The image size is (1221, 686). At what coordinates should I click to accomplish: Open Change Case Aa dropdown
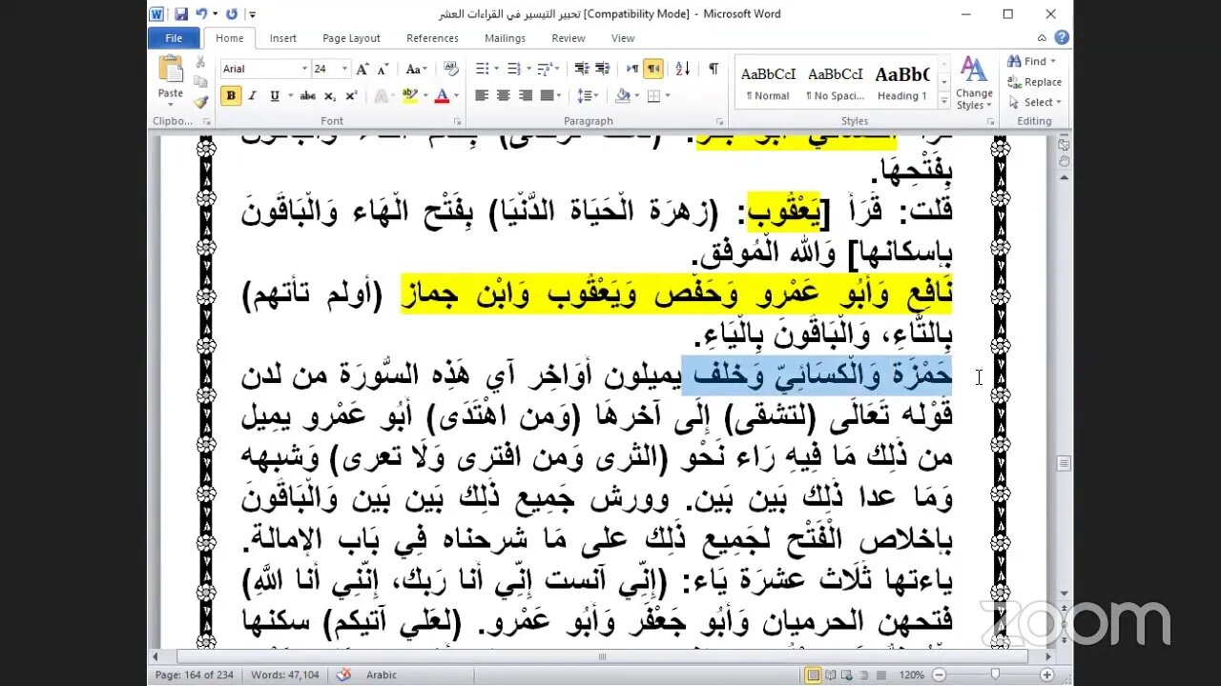pyautogui.click(x=416, y=69)
